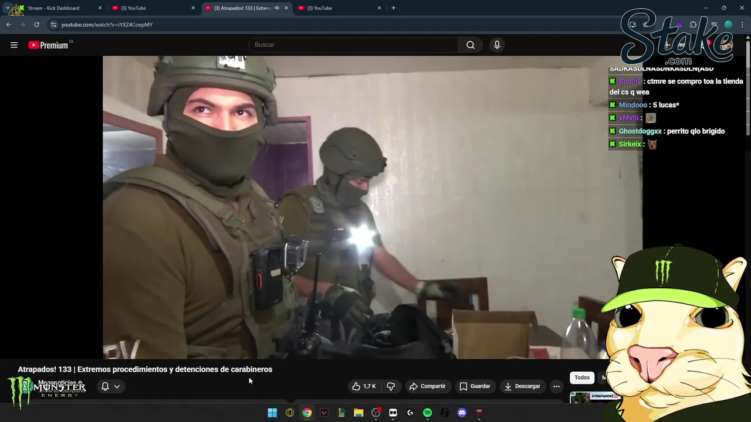Open Discord from the taskbar

pos(462,413)
